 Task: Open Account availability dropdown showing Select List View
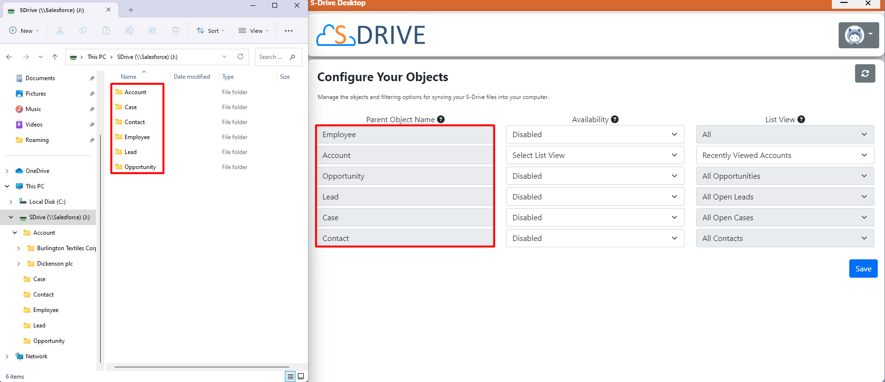click(595, 155)
